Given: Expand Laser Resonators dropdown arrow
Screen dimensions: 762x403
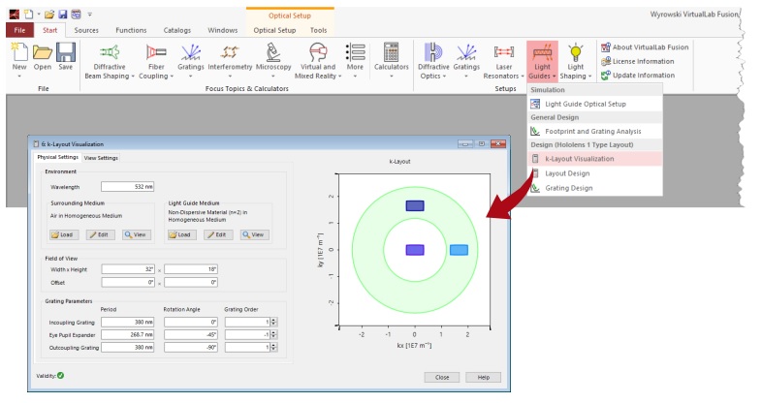Looking at the screenshot, I should point(523,77).
